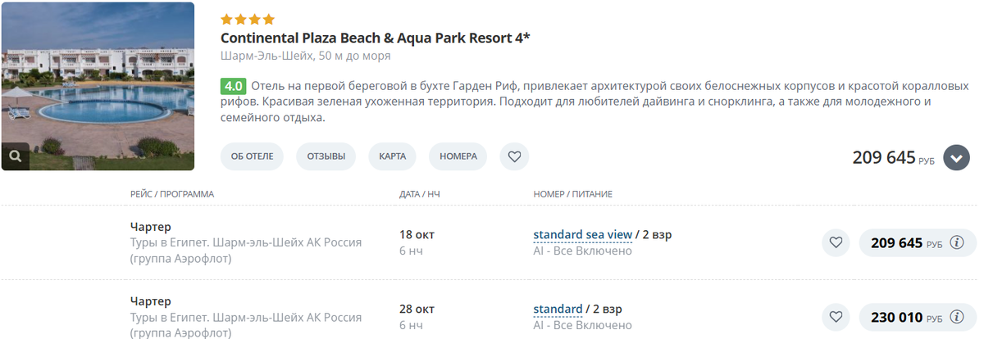
Task: Open the ОБ ОТЕЛЕ tab
Action: click(x=252, y=156)
